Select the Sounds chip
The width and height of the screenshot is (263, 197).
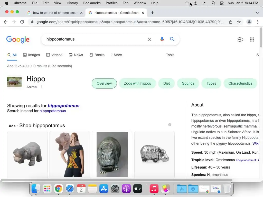click(188, 83)
